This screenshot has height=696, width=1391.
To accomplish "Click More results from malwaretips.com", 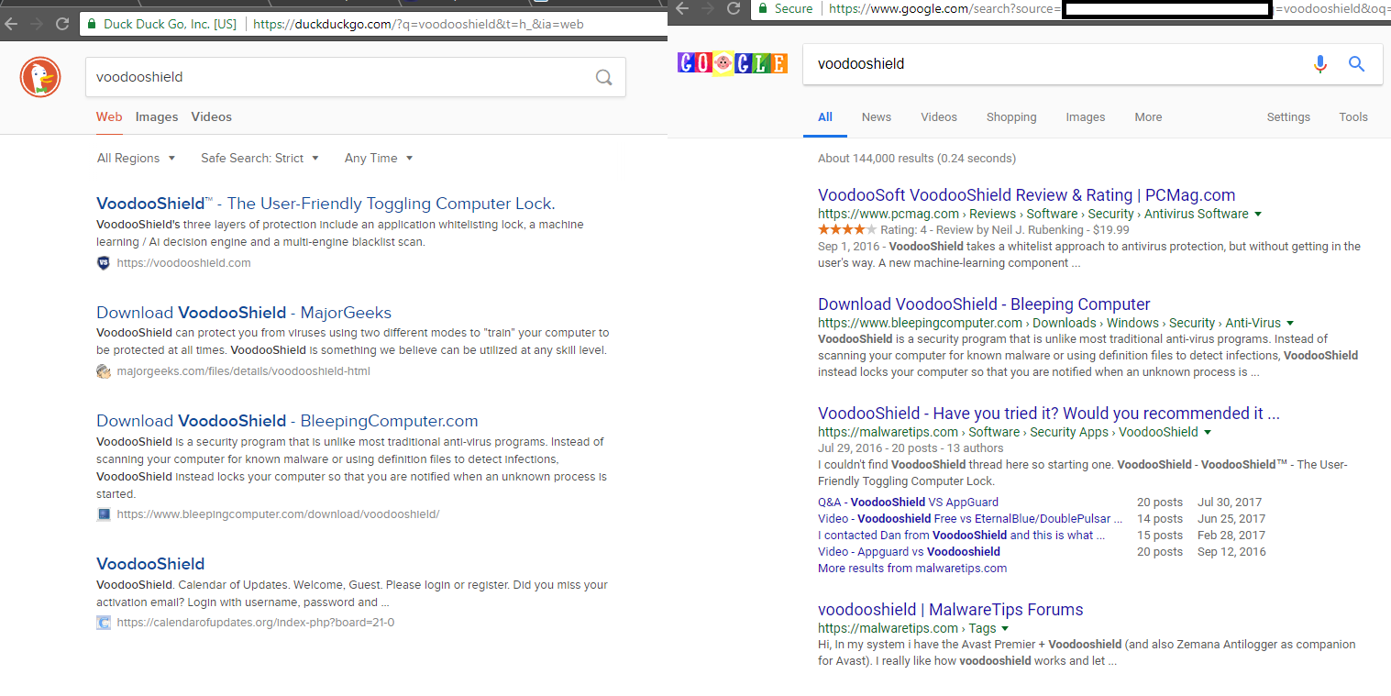I will [912, 569].
